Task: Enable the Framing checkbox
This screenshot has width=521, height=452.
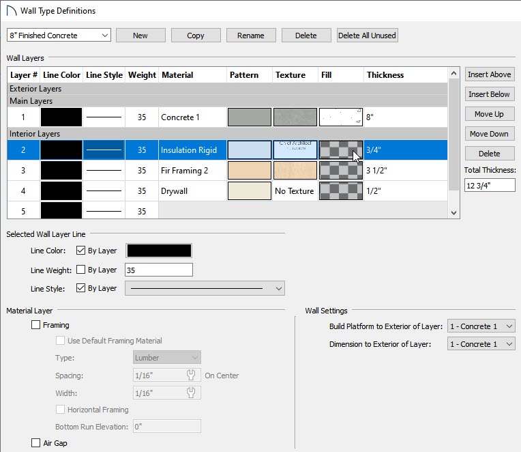Action: point(35,324)
